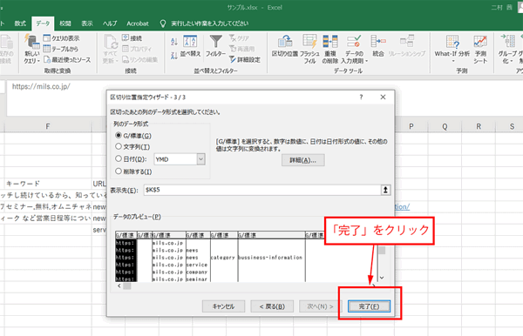This screenshot has width=523, height=336.
Task: Select 削除する radio option
Action: 118,171
